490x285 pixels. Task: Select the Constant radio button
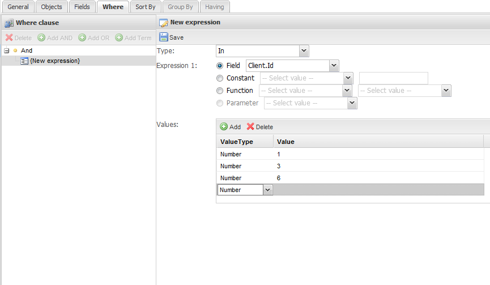click(x=220, y=78)
